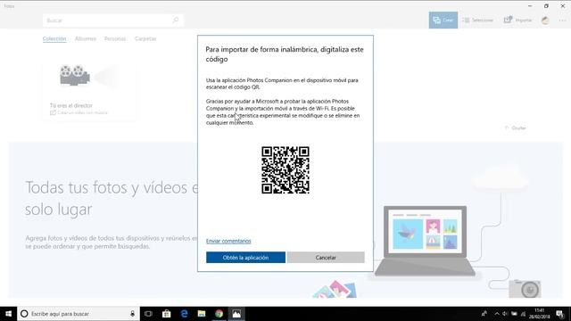Close the Fotos window

click(563, 6)
